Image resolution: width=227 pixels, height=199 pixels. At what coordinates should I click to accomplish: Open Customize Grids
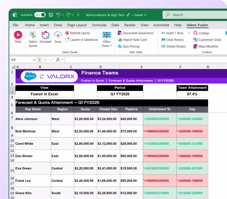[x=207, y=40]
